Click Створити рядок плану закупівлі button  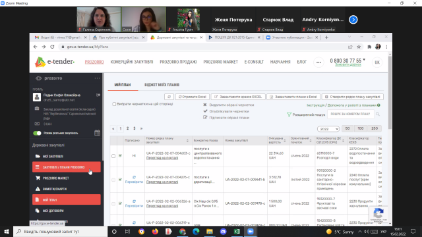coord(353,97)
